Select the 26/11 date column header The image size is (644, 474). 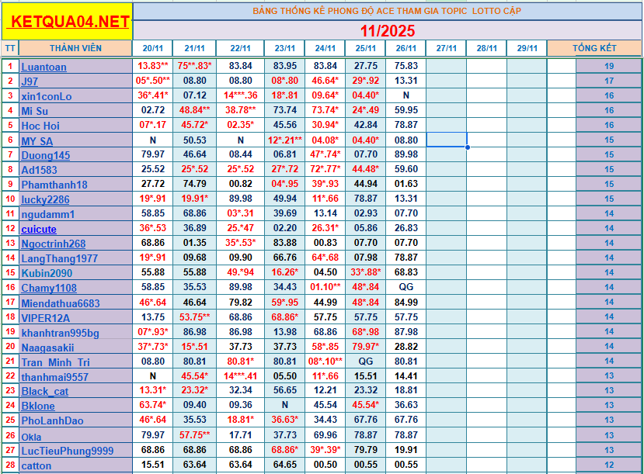[x=406, y=48]
